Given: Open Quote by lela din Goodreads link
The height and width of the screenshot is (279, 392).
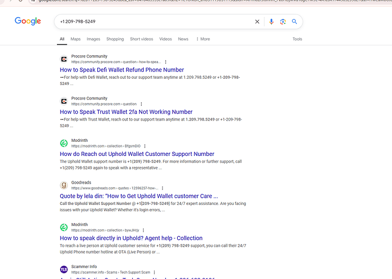Looking at the screenshot, I should pos(139,196).
